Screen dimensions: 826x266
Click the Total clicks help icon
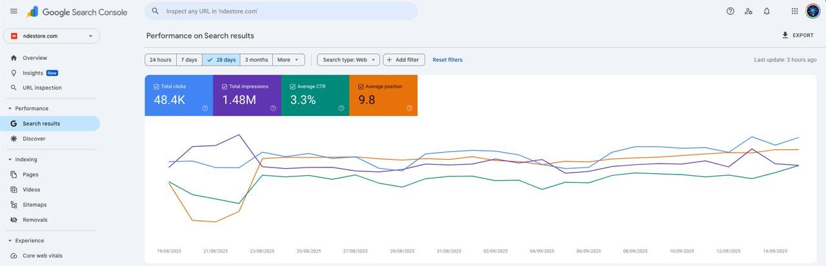(205, 108)
